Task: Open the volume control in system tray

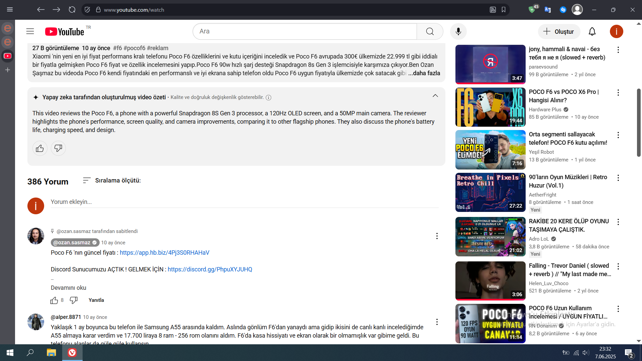Action: (585, 353)
